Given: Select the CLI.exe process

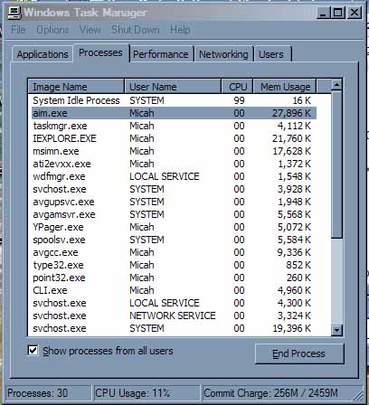Looking at the screenshot, I should [173, 290].
